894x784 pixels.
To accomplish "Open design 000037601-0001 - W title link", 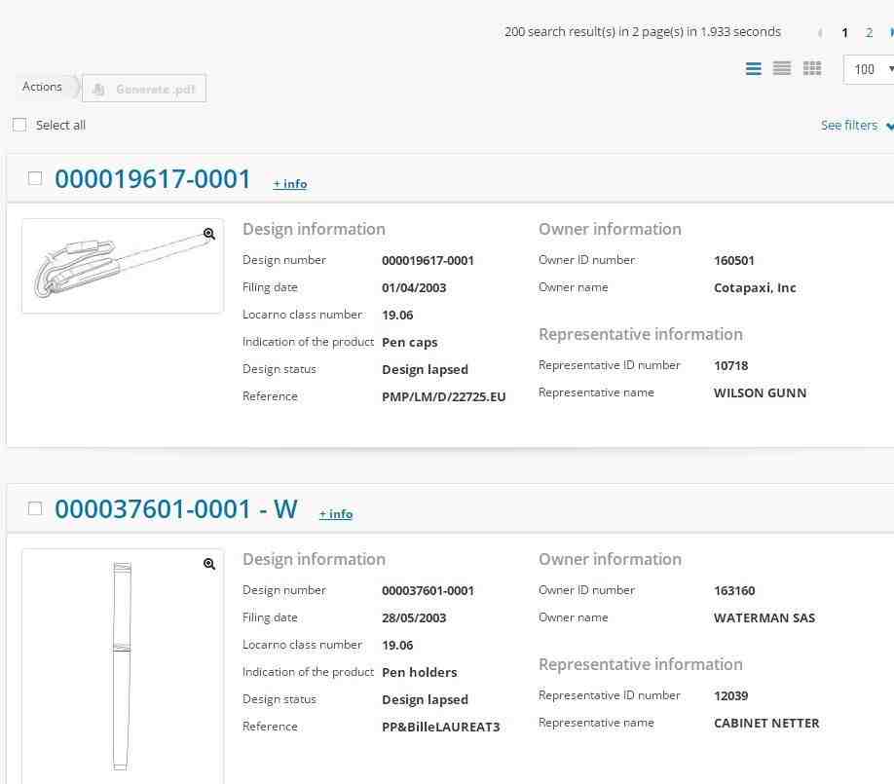I will (x=176, y=509).
